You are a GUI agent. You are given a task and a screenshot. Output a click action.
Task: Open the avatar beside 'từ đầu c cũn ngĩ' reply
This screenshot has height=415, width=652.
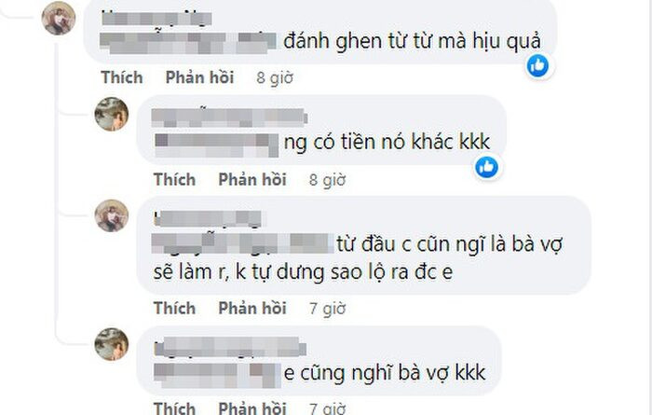(112, 215)
